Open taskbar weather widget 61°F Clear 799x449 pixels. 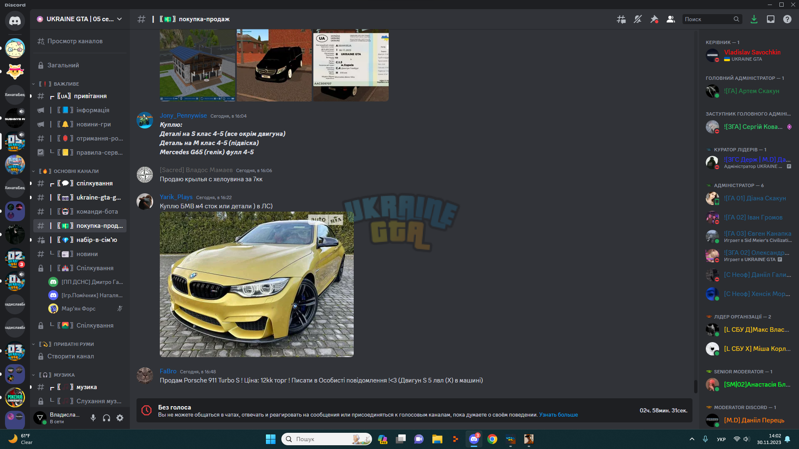pos(21,439)
